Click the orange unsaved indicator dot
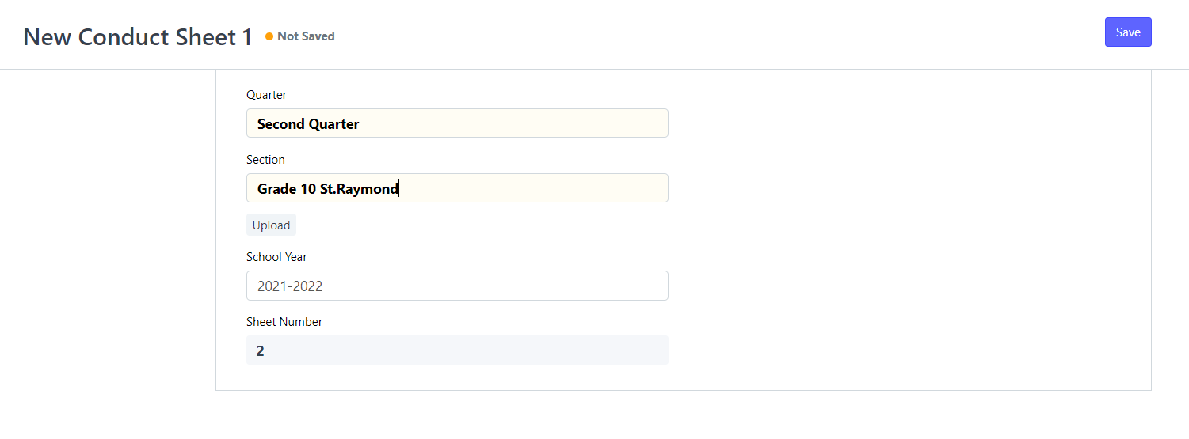 point(269,36)
